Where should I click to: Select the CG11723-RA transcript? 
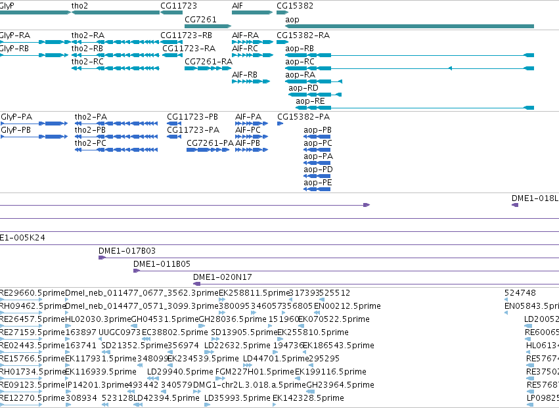172,55
